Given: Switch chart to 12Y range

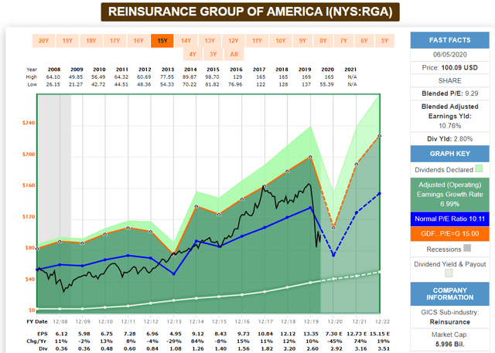Looking at the screenshot, I should click(x=234, y=41).
